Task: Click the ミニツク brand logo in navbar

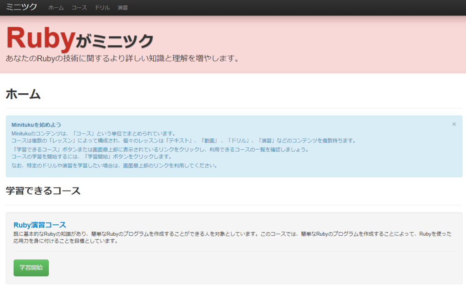Action: 21,7
